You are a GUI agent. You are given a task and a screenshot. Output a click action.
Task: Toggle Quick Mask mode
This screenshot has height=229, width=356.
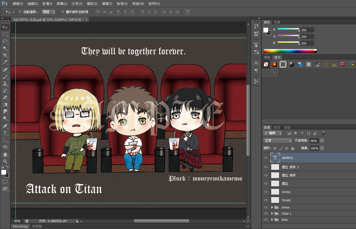point(5,181)
